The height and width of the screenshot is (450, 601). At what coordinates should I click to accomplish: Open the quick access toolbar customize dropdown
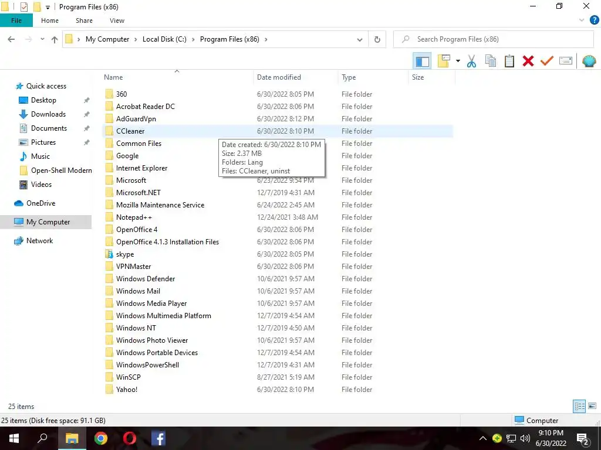[48, 7]
